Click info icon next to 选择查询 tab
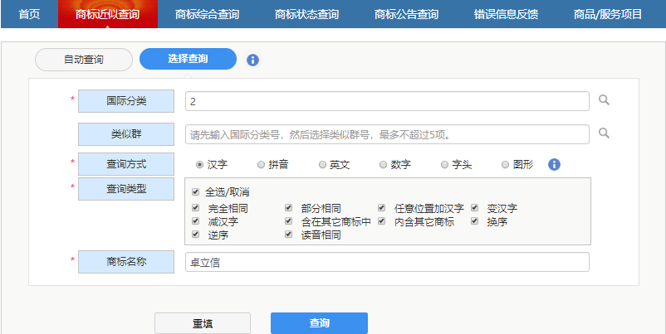The height and width of the screenshot is (334, 666). coord(253,60)
